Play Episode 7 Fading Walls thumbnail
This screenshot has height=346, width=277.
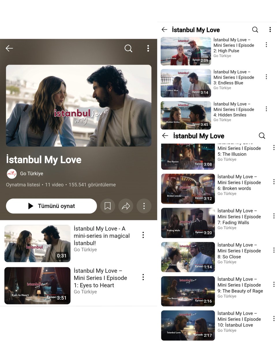point(188,223)
